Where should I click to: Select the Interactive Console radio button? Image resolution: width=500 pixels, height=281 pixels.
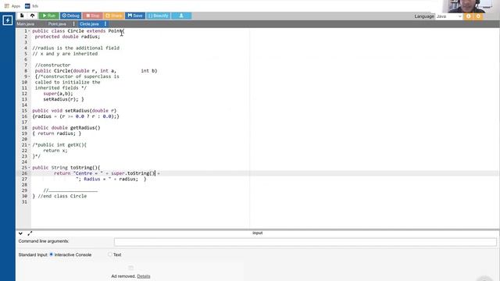52,254
